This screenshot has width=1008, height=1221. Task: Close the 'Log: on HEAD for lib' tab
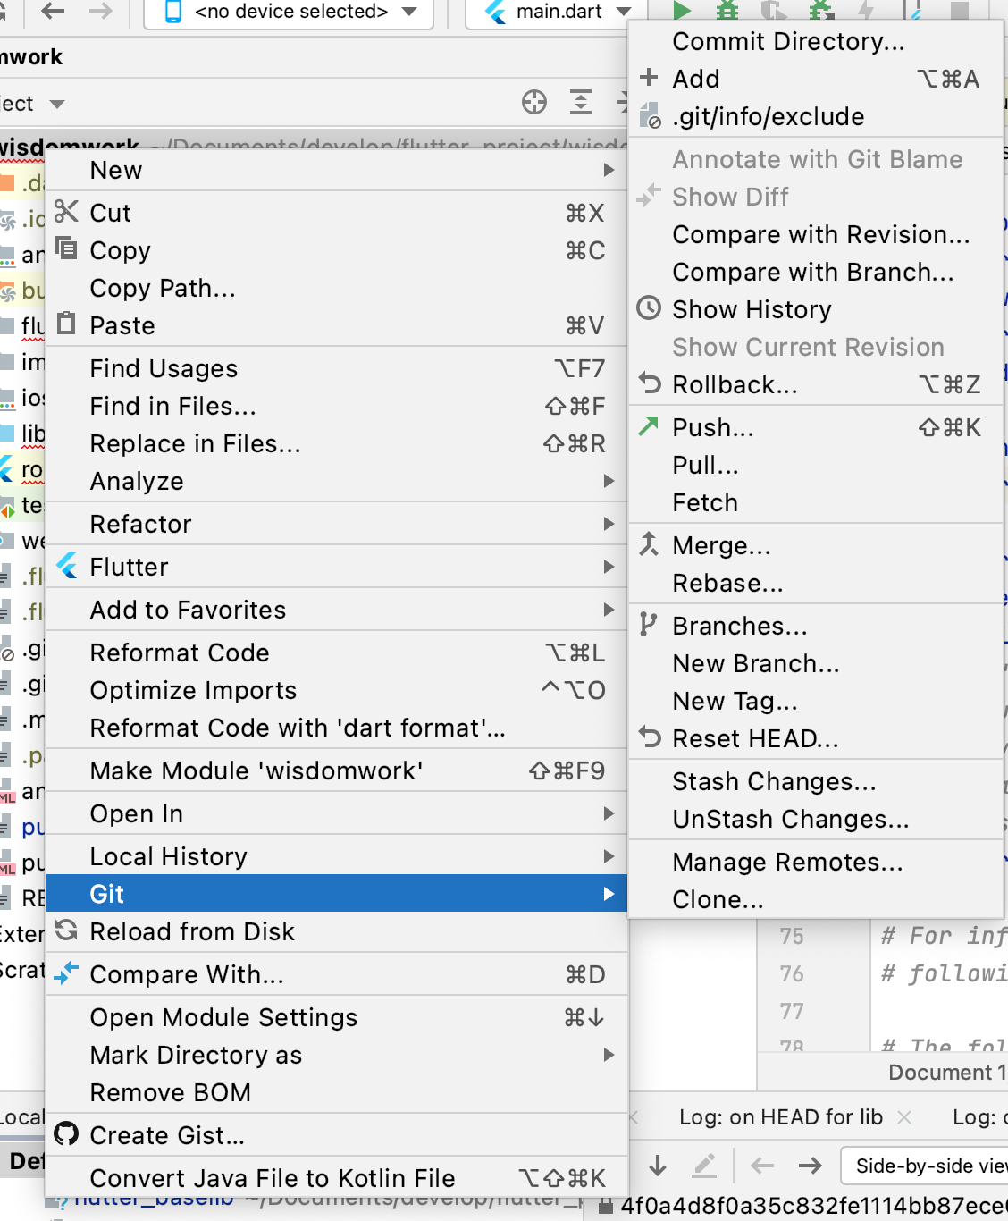click(904, 1117)
